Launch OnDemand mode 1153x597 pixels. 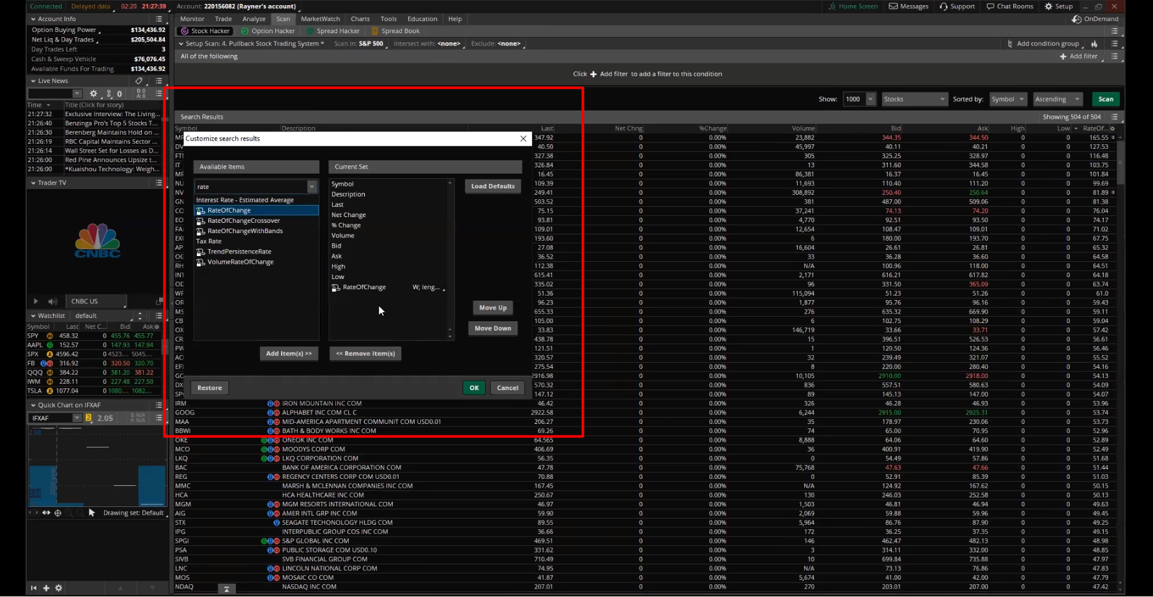tap(1095, 19)
